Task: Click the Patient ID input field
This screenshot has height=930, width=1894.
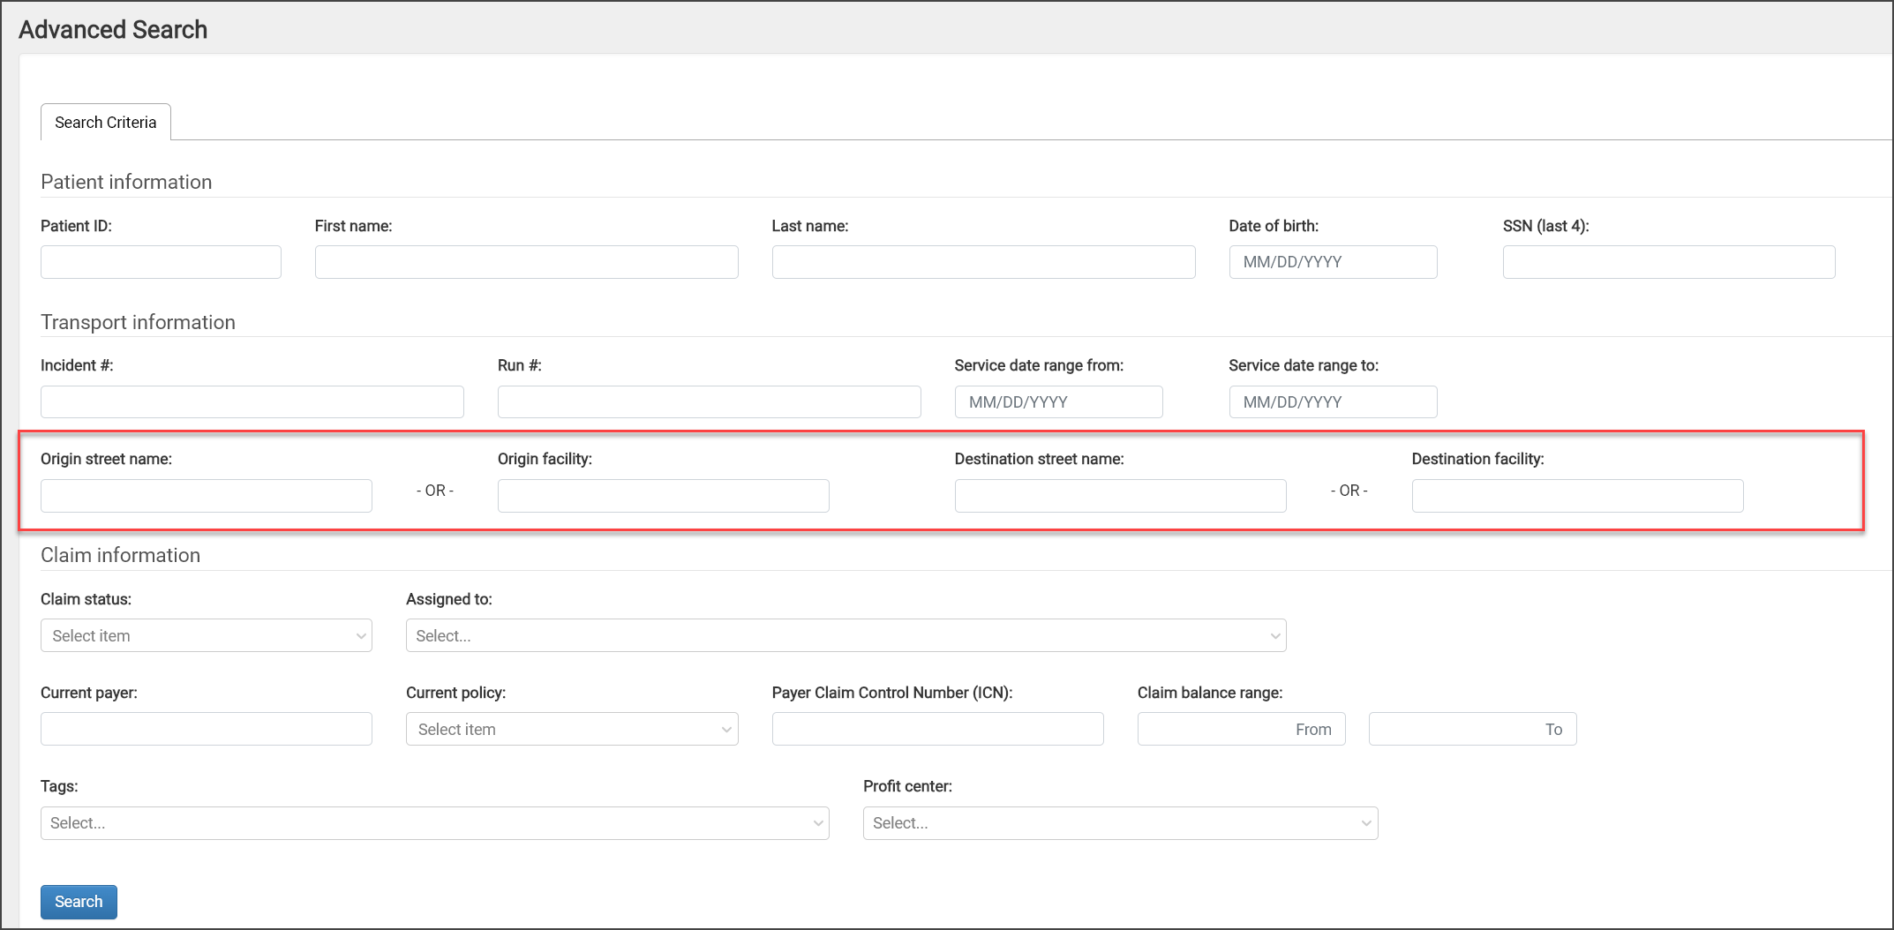Action: pos(161,262)
